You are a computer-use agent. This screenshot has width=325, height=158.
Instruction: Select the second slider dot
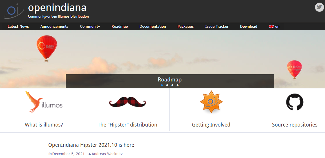[167, 85]
